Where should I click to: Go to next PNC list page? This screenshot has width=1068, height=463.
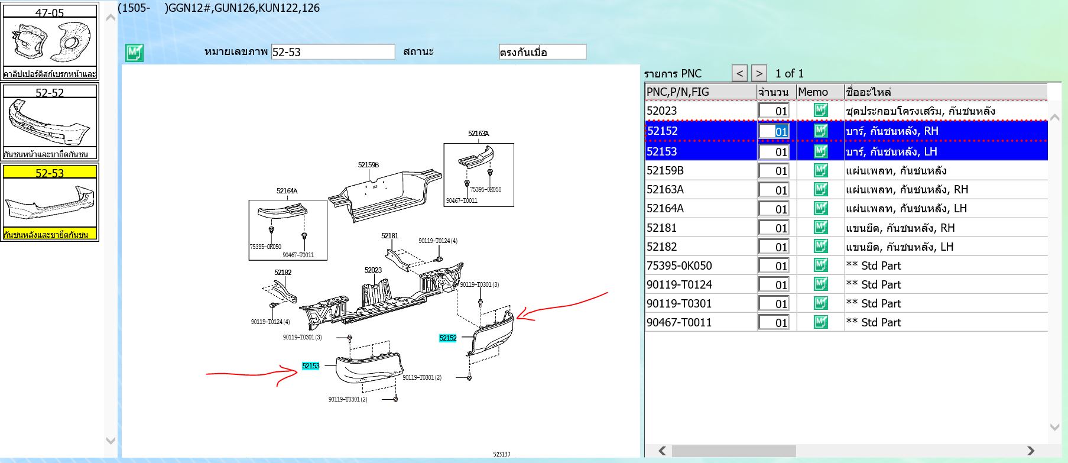point(759,73)
